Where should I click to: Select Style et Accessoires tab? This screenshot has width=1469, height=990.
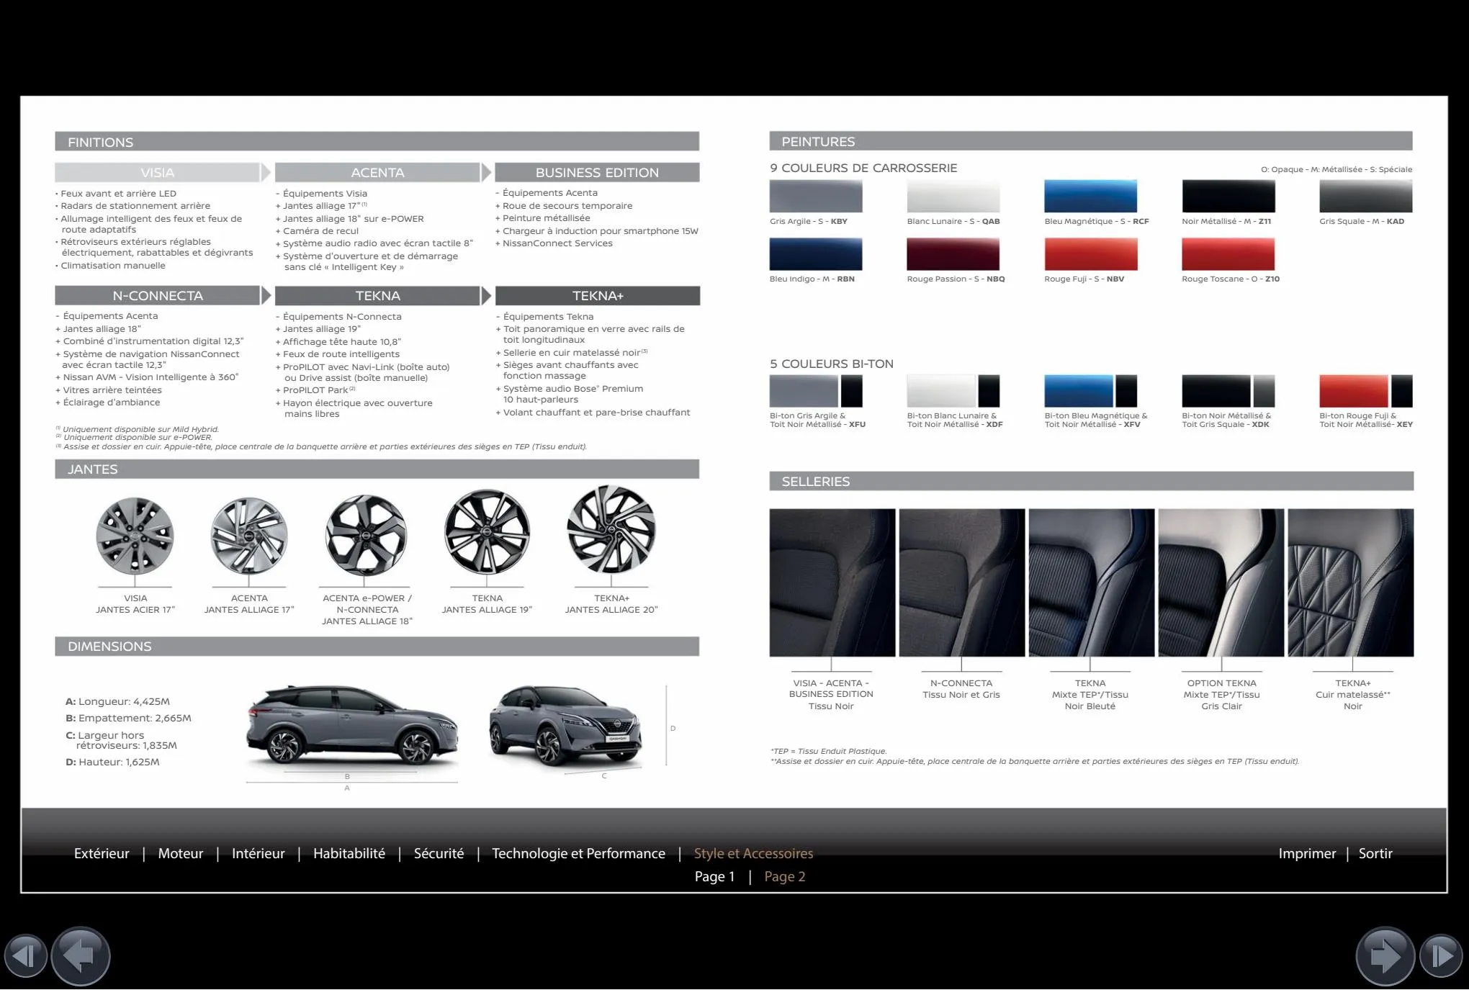(x=753, y=853)
